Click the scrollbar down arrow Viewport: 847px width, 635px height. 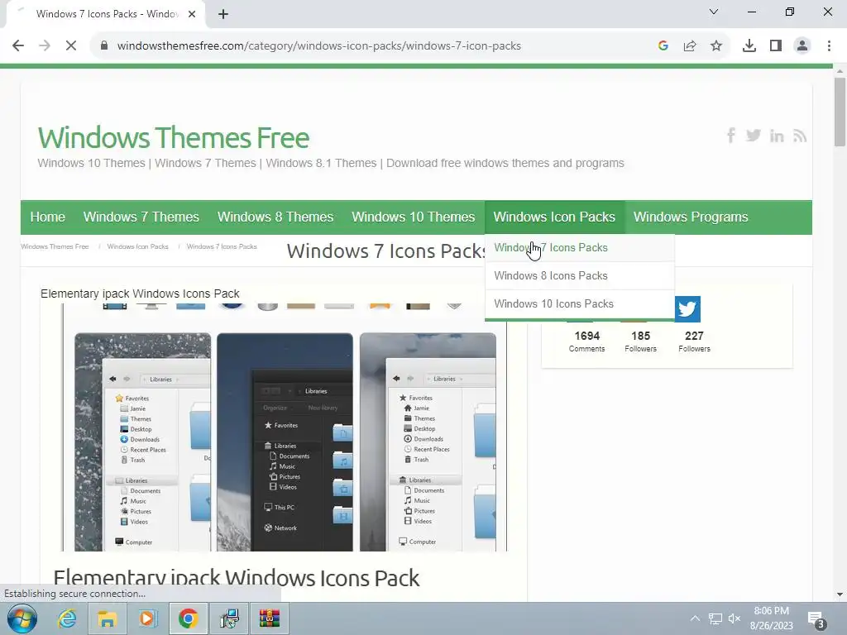tap(840, 594)
